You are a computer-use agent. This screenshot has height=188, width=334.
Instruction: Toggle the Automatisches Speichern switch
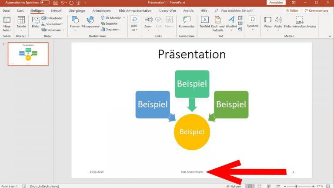[45, 3]
